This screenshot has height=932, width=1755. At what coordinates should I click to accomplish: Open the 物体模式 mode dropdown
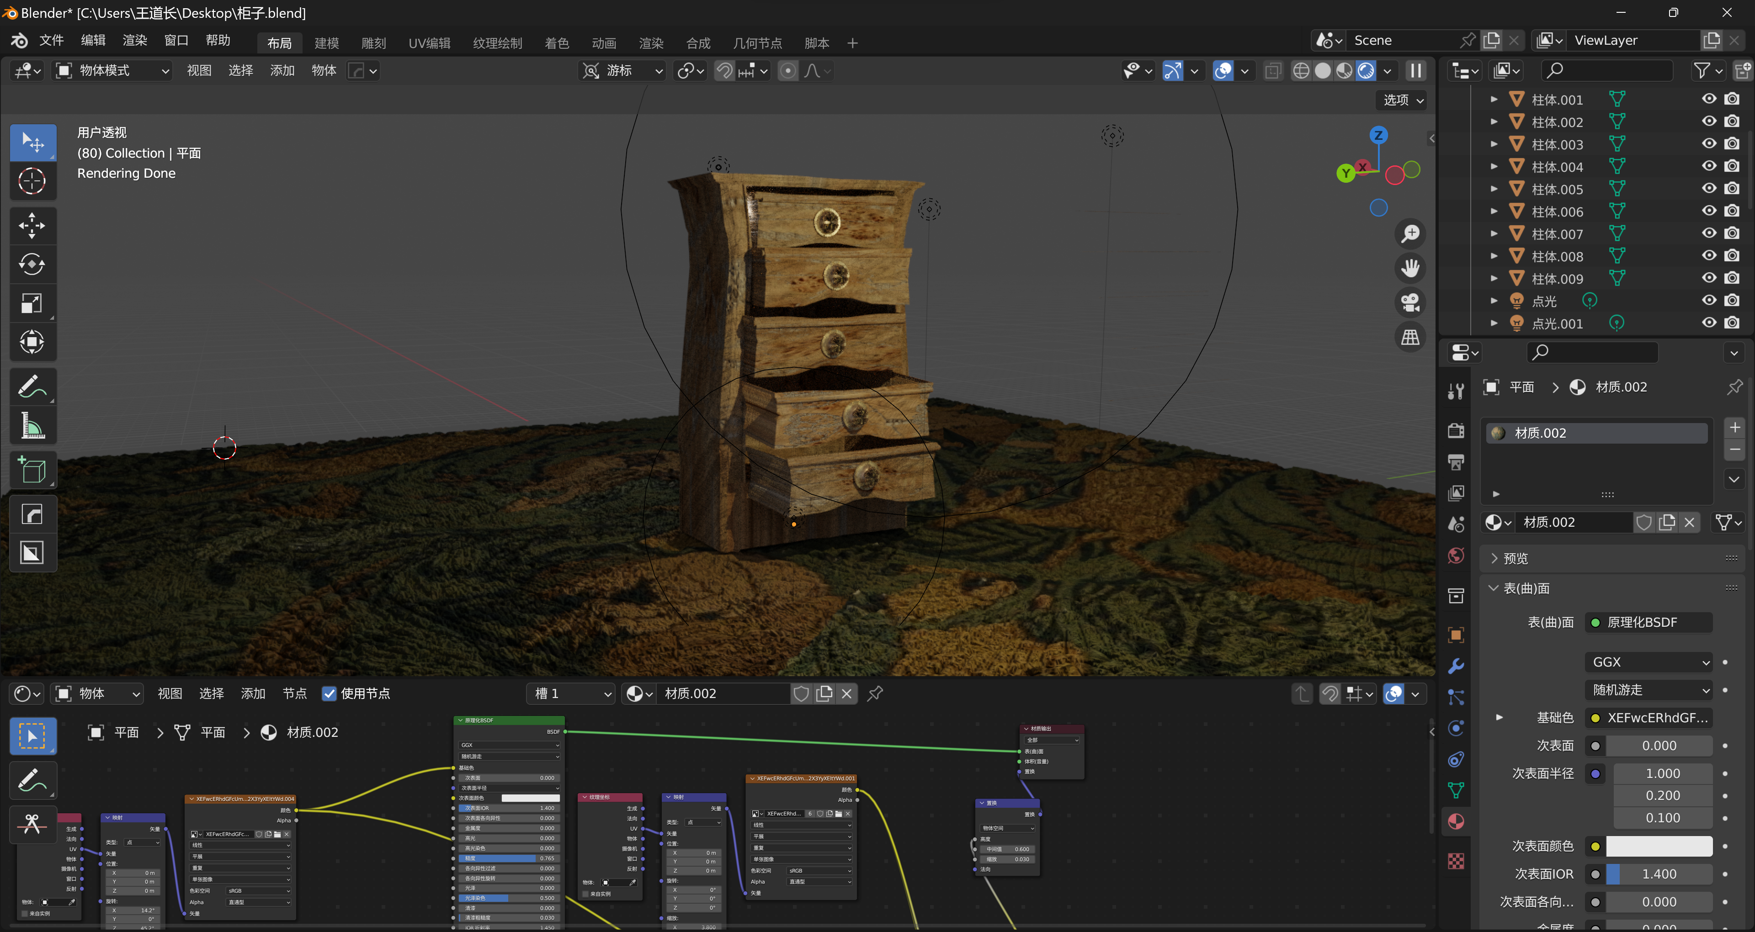pyautogui.click(x=112, y=71)
